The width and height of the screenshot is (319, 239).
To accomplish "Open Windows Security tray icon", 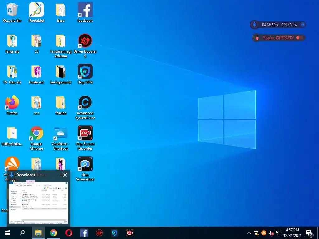I will coord(256,233).
